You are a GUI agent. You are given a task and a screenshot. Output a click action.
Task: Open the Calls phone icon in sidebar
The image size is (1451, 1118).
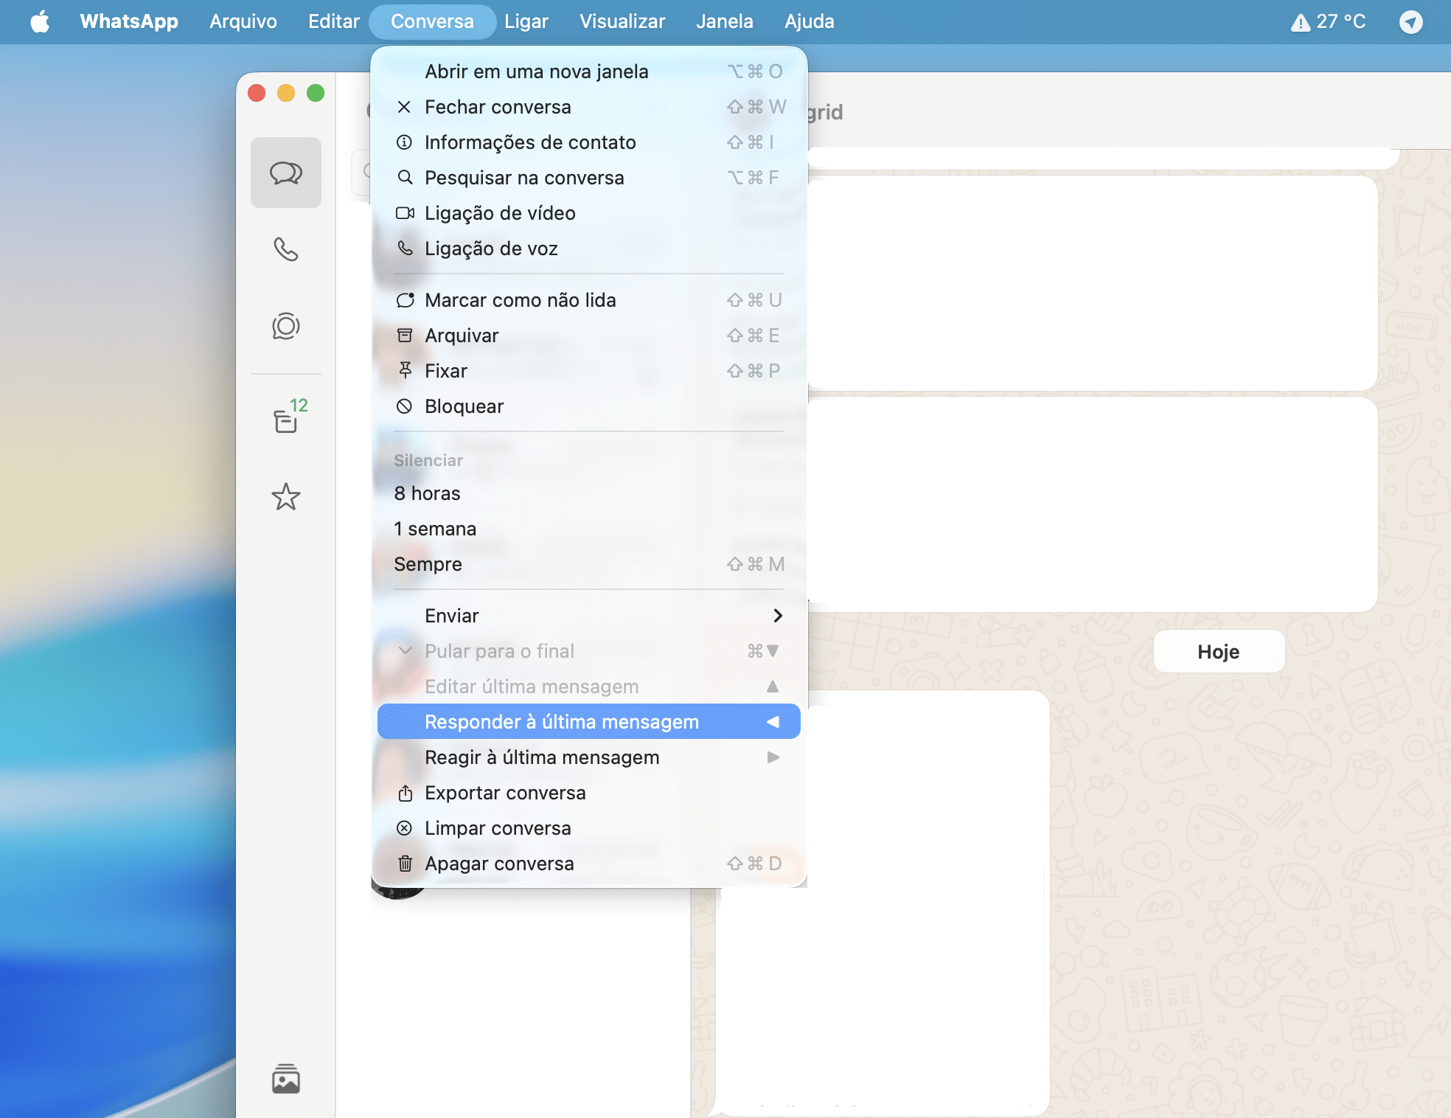[285, 249]
